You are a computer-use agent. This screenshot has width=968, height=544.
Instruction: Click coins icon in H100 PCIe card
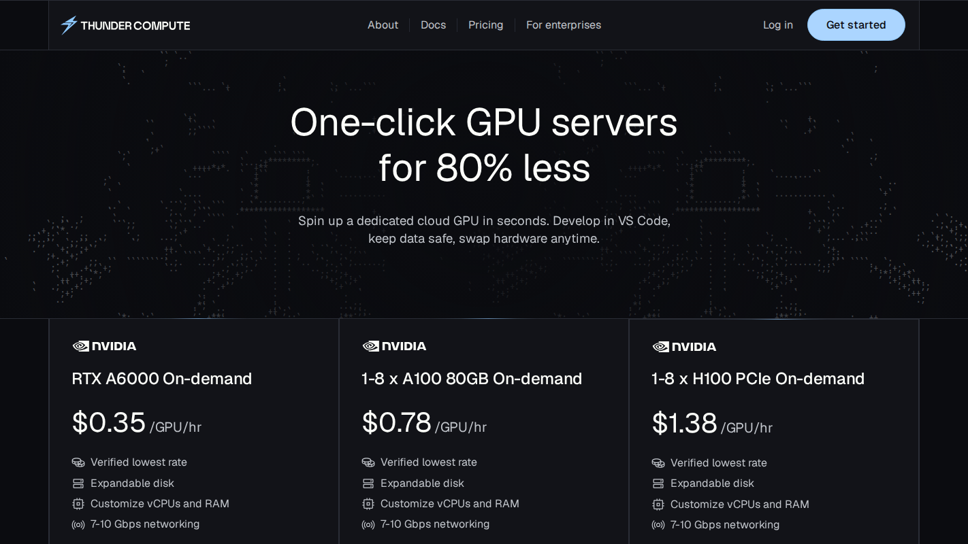(x=658, y=463)
